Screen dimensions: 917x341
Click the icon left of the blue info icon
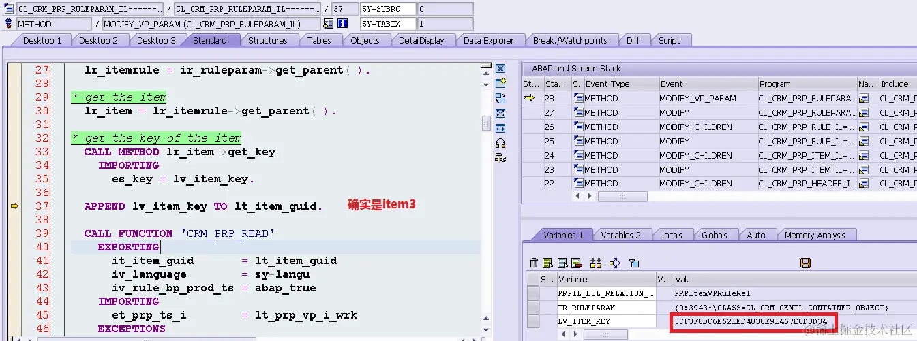[x=329, y=24]
